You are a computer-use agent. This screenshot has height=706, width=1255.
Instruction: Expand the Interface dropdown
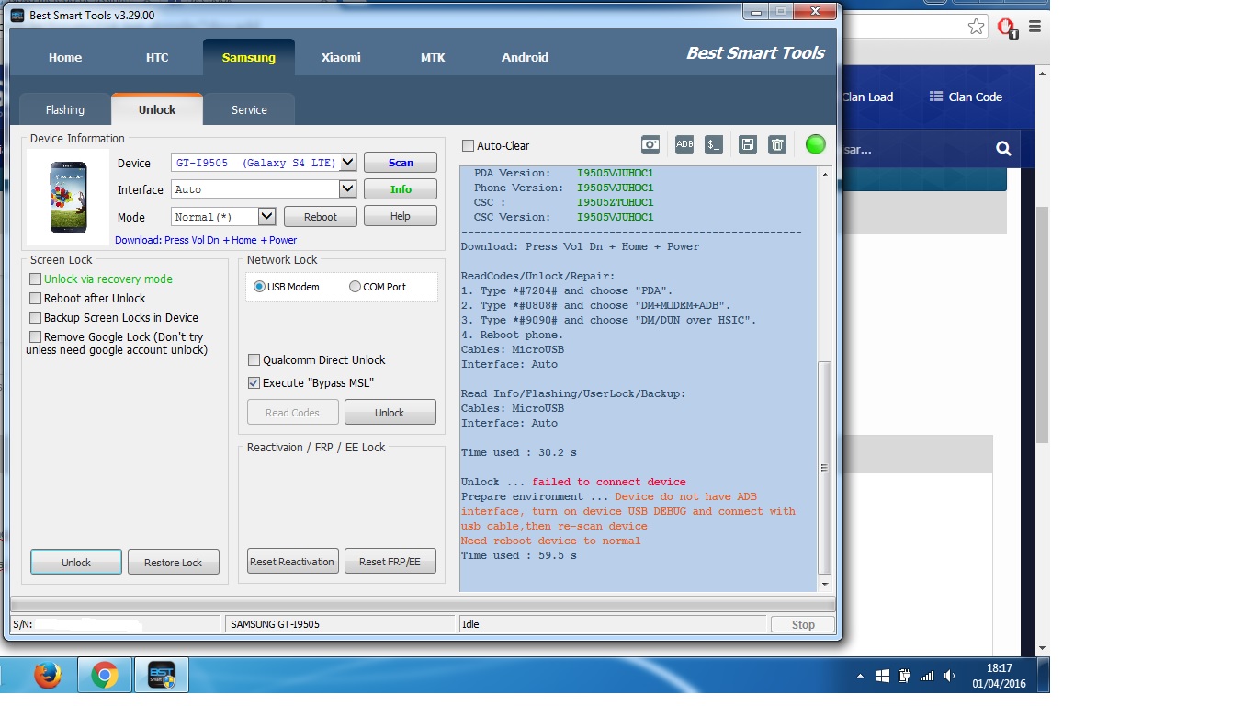click(348, 188)
